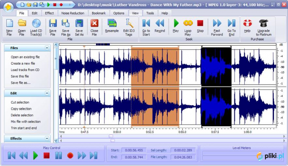
Task: Collapse the Effects side panel
Action: (x=47, y=139)
